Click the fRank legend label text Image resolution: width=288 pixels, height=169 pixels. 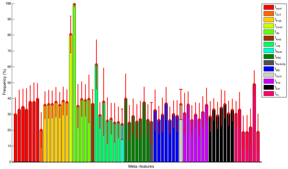click(279, 51)
